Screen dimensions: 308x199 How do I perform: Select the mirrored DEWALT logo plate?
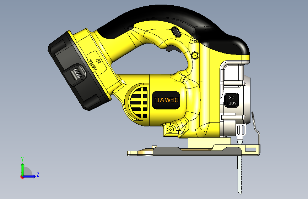(166, 100)
